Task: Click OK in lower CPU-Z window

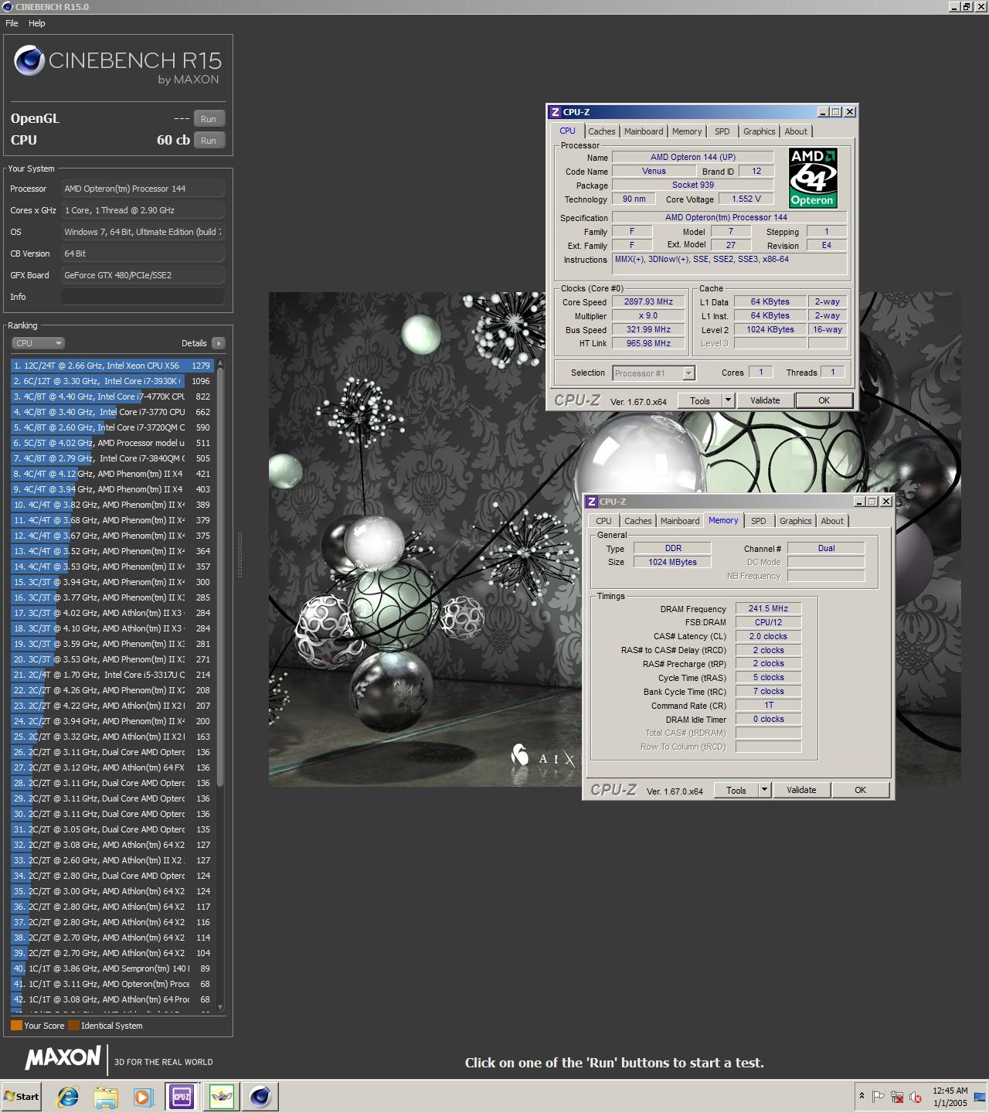Action: click(x=861, y=790)
